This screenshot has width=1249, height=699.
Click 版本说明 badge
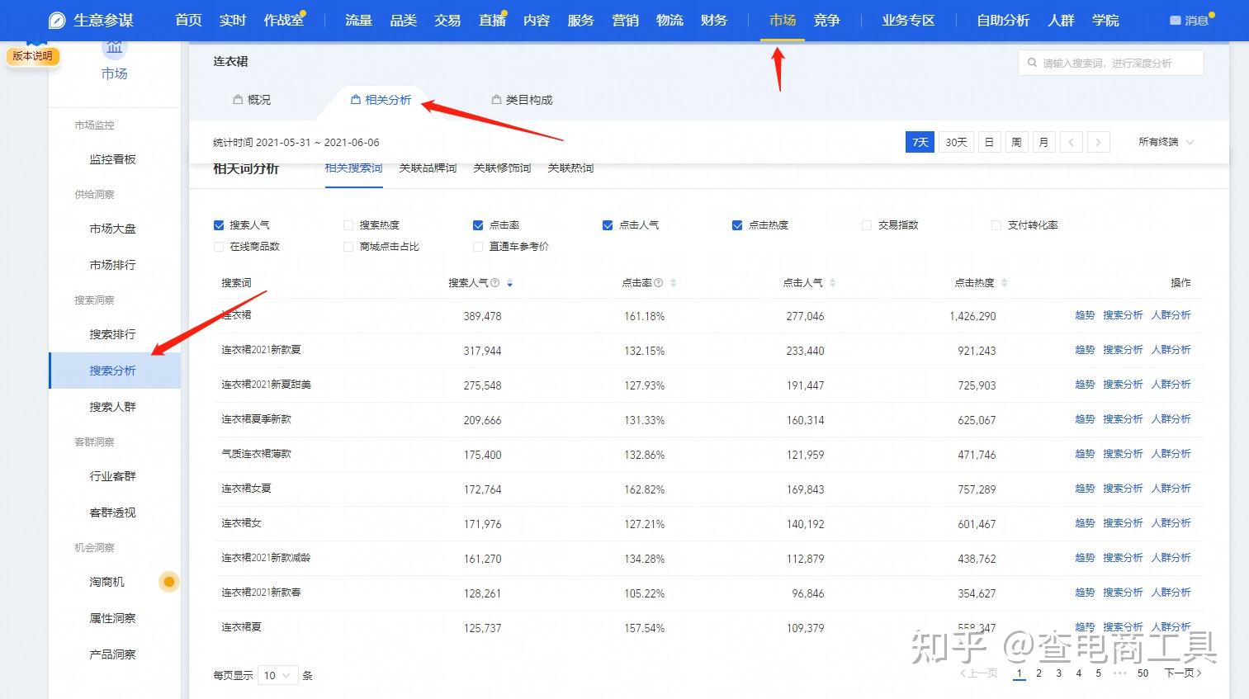tap(32, 56)
